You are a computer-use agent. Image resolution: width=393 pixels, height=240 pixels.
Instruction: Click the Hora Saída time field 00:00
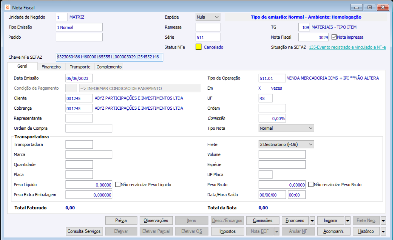(297, 195)
